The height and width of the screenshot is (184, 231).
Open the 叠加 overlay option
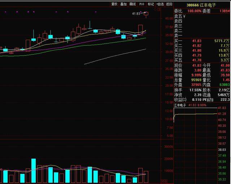click(123, 4)
